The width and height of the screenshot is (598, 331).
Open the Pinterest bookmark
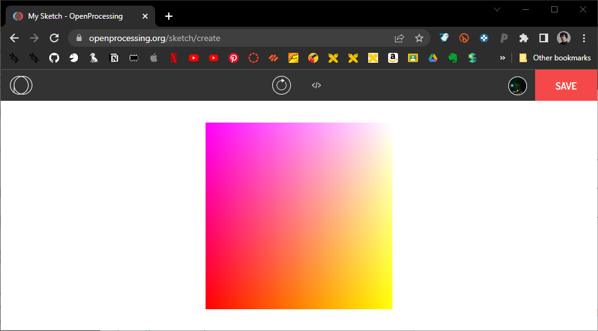point(234,58)
